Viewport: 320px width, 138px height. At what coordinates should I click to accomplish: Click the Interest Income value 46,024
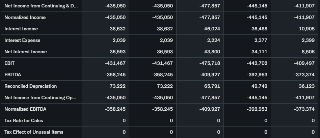212,29
